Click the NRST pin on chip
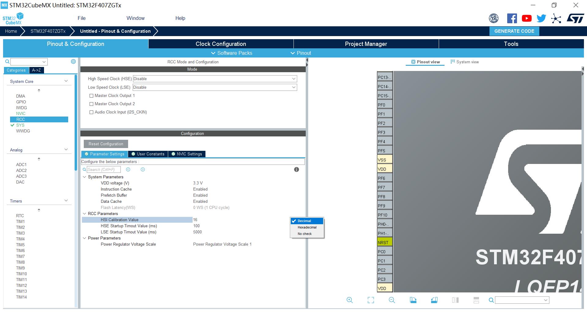 (x=385, y=242)
